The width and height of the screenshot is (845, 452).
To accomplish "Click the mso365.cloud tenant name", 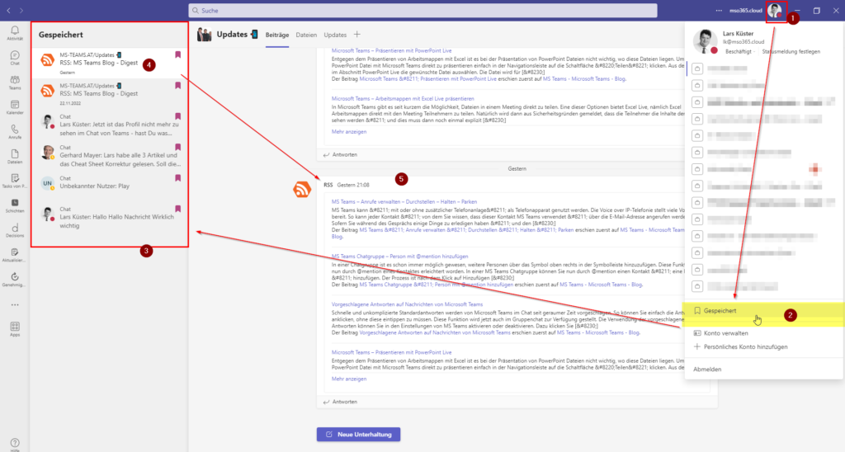I will pyautogui.click(x=746, y=10).
